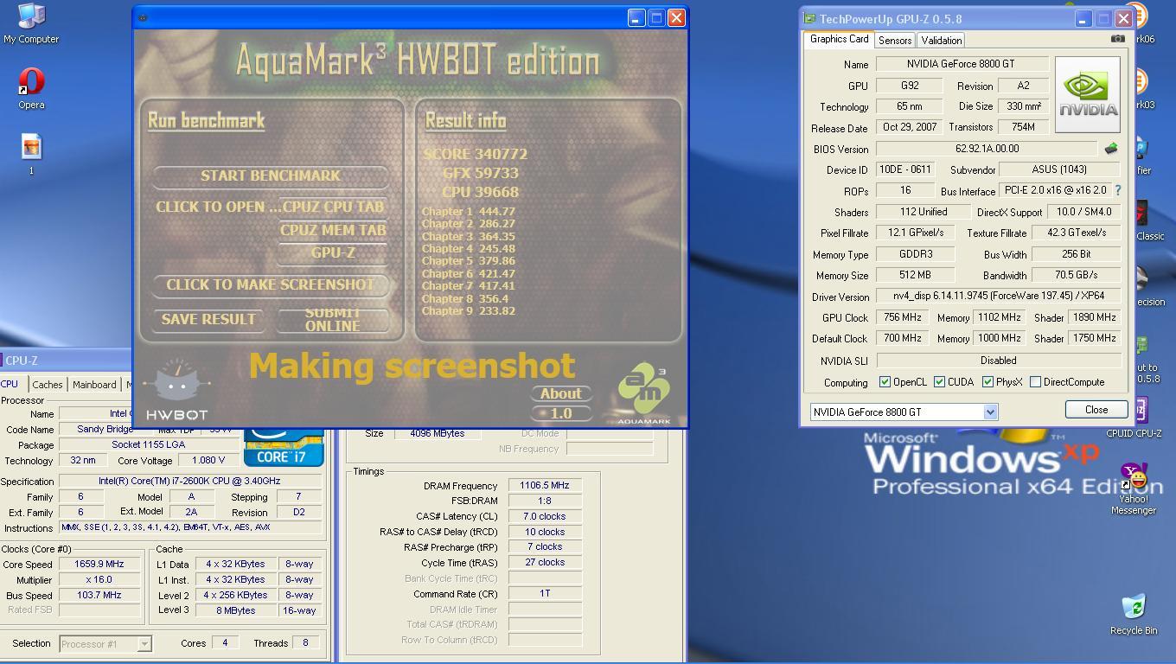This screenshot has width=1176, height=664.
Task: Click the AquaMark GPU-Z button
Action: 333,252
